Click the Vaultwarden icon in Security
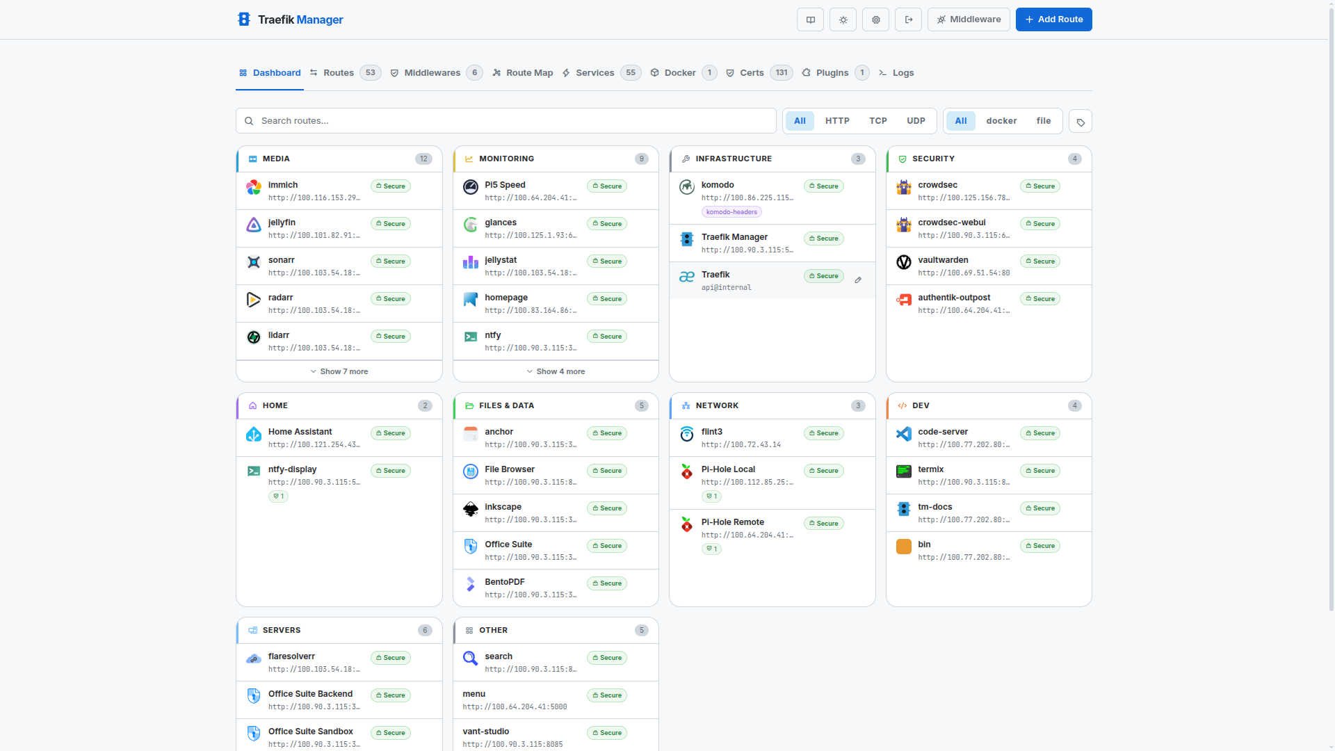The height and width of the screenshot is (751, 1335). tap(903, 263)
